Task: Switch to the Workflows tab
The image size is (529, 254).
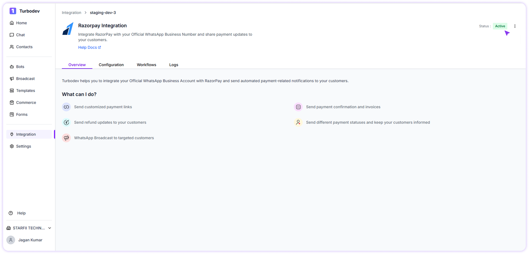Action: click(146, 65)
